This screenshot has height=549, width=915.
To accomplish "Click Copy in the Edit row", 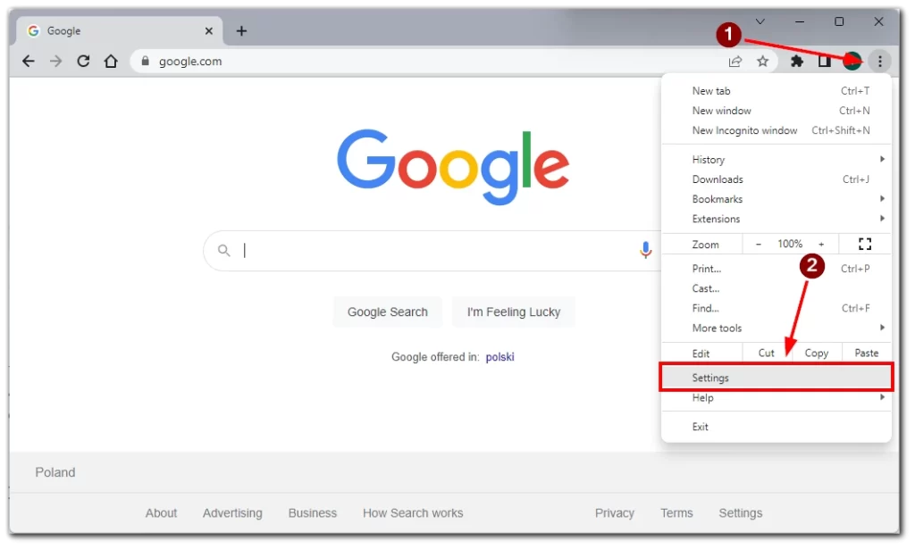I will pos(817,354).
